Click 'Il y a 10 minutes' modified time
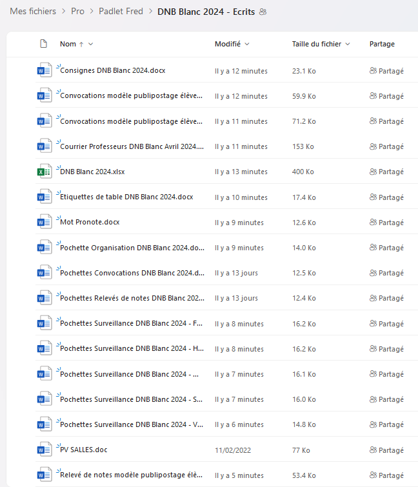Screen dimensions: 418x487 point(241,197)
